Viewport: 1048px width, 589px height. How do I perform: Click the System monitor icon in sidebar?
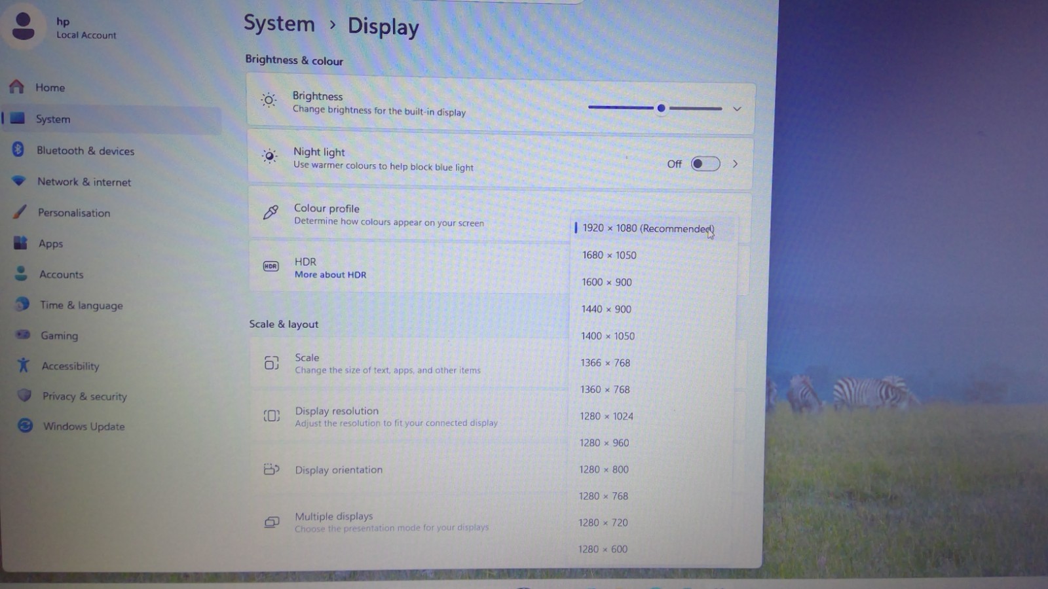(x=18, y=118)
